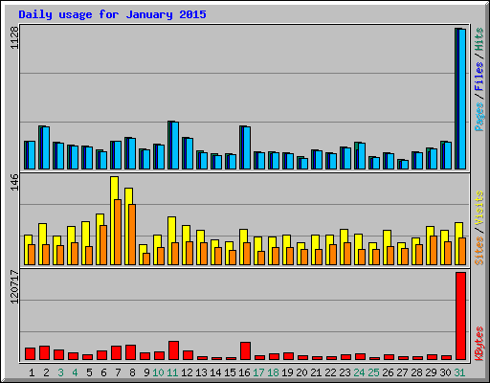Click day 27 on the x-axis

tap(402, 372)
